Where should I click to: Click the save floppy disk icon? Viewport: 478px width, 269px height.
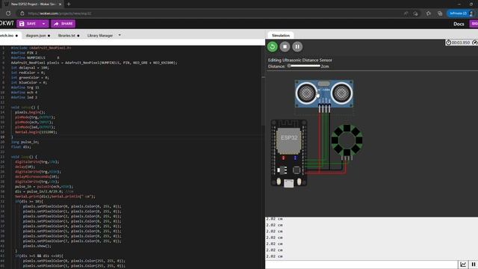(x=22, y=24)
